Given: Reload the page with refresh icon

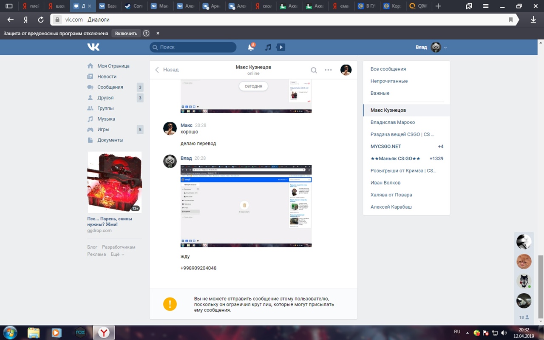Looking at the screenshot, I should point(41,20).
